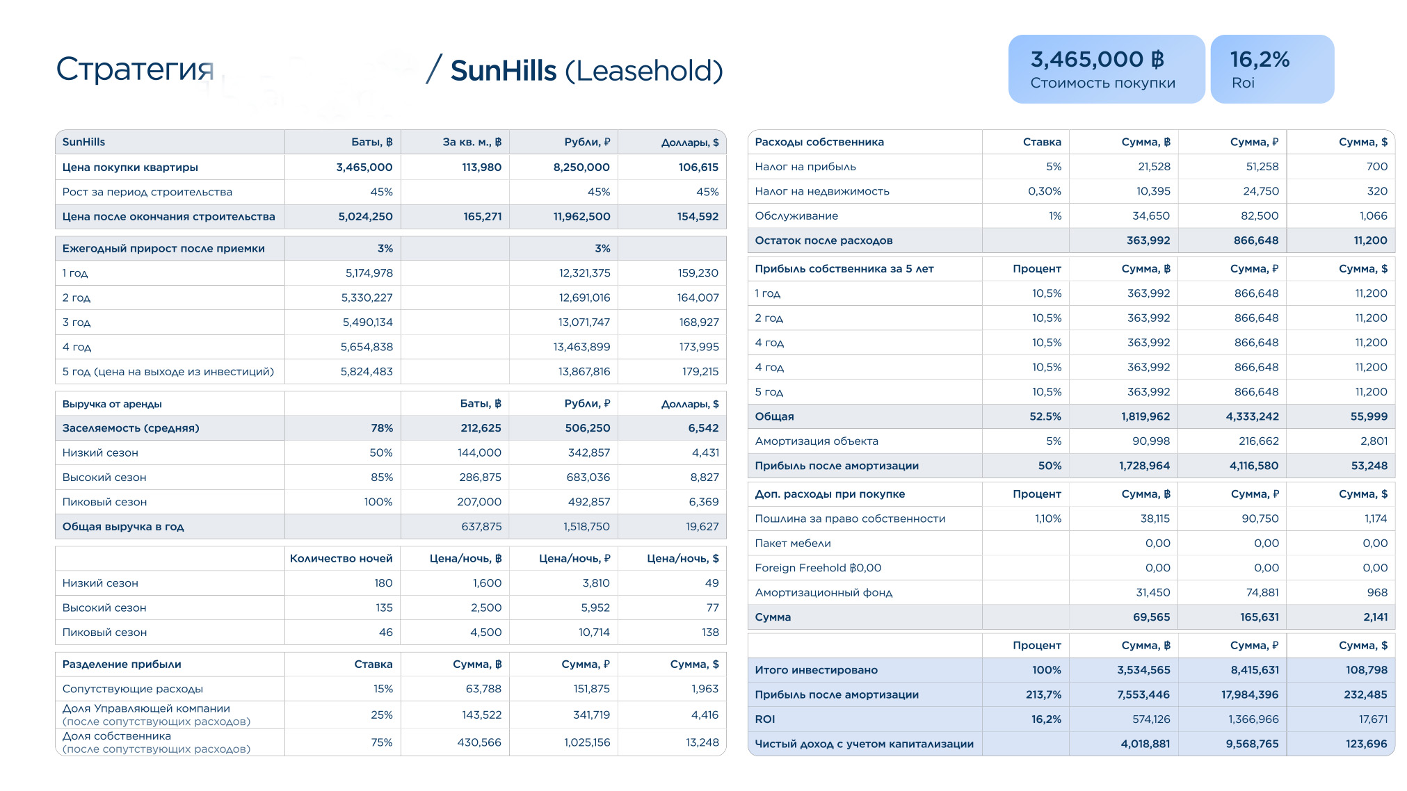Click 'Чистый доход с учетом капитализации' label
The image size is (1407, 791).
click(864, 744)
